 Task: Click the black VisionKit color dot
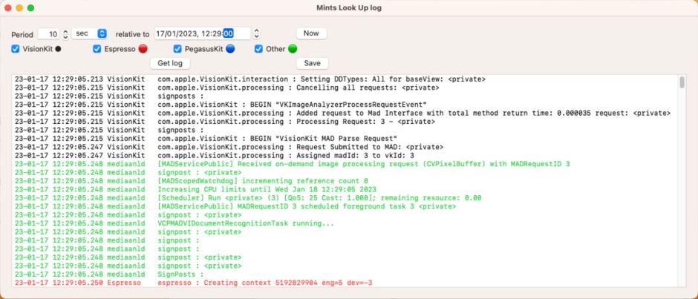(x=59, y=49)
